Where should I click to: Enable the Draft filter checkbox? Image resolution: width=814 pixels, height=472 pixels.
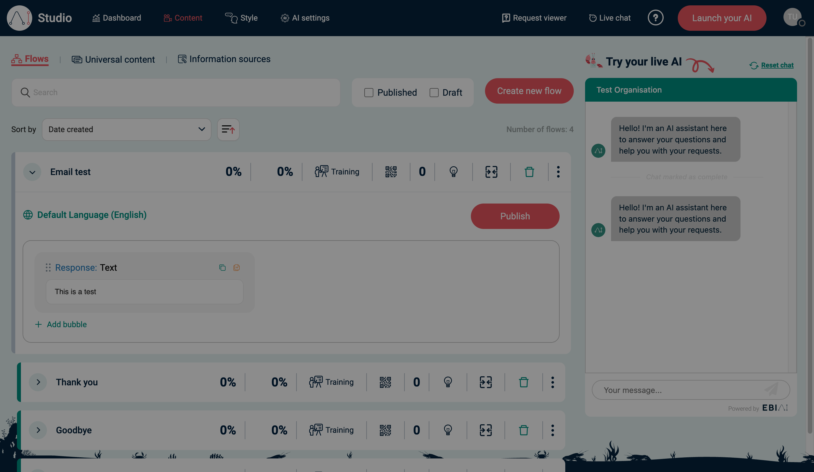tap(434, 92)
